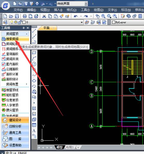Select the hatch tool in vertical toolbar

pyautogui.click(x=34, y=108)
